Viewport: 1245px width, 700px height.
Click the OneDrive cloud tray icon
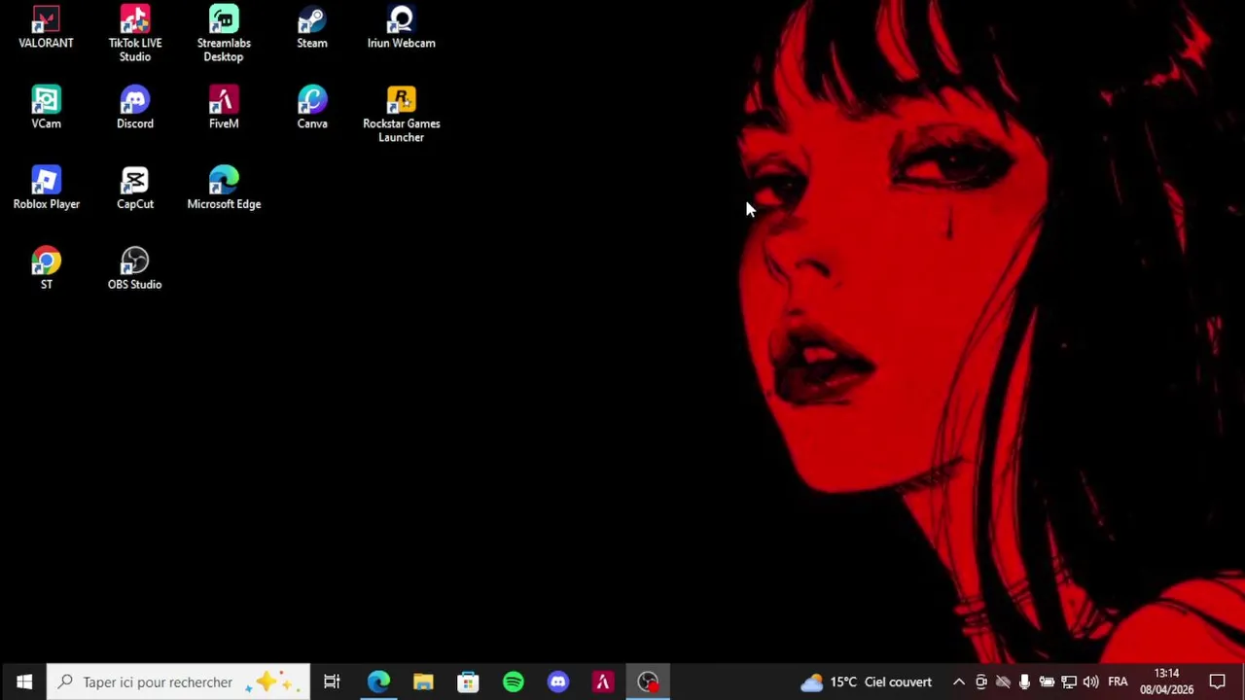pyautogui.click(x=1003, y=682)
